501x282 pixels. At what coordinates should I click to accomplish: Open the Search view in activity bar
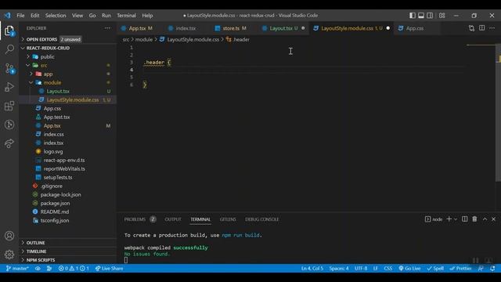(x=9, y=49)
